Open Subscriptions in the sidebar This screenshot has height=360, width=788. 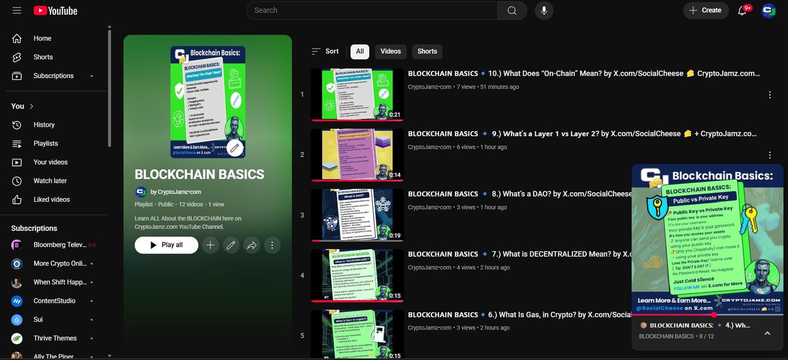pyautogui.click(x=53, y=76)
